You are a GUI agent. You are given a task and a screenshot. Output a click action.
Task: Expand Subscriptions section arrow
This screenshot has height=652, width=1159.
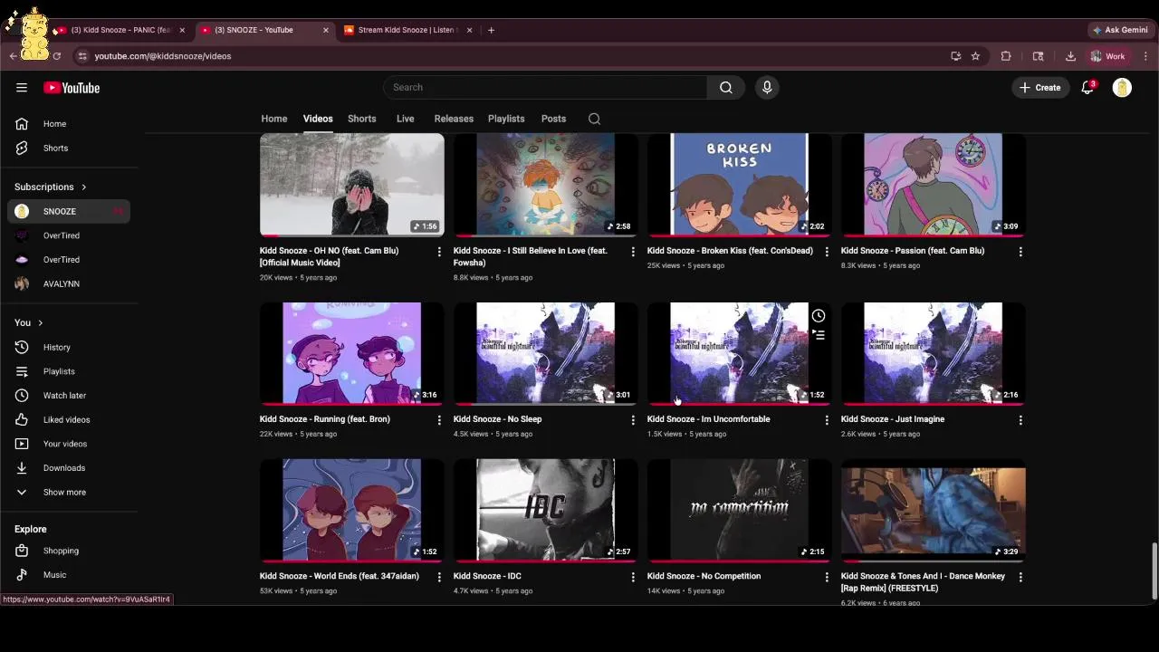(x=84, y=187)
